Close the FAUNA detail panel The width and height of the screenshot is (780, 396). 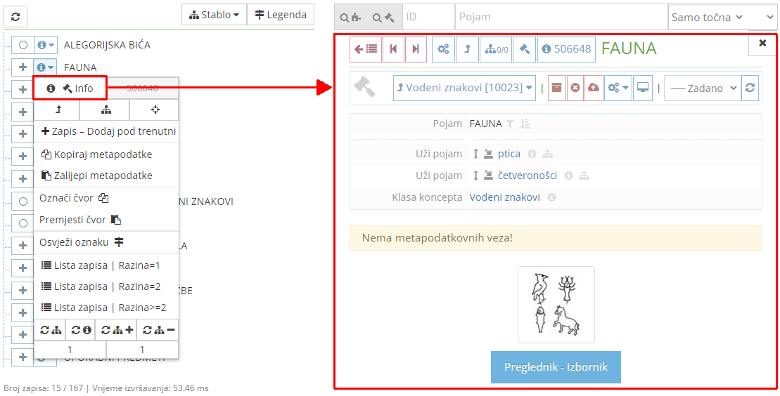pos(762,44)
